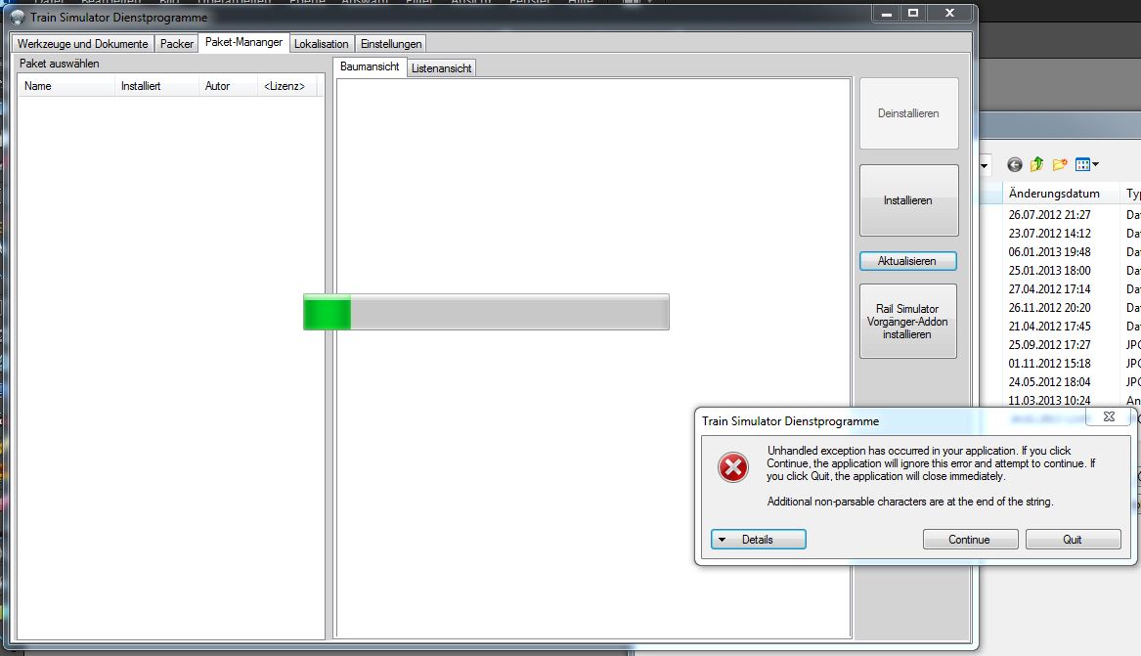Select file dated 26.07.2012 21:27

click(1049, 214)
